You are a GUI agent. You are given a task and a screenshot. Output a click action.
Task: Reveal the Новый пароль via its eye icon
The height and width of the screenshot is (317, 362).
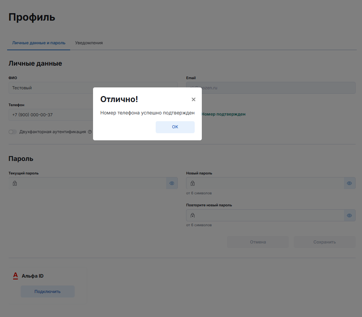pyautogui.click(x=350, y=183)
